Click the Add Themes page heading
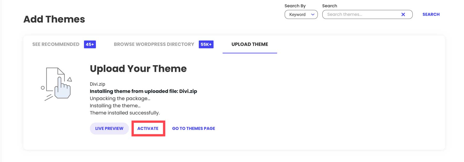 [54, 19]
